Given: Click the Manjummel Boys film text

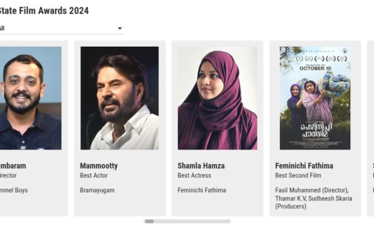Looking at the screenshot, I should click(14, 190).
